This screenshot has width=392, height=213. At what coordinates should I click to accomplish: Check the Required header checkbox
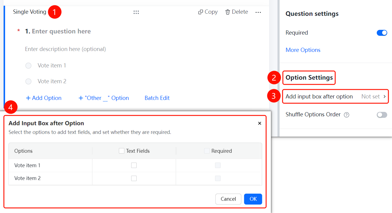pos(207,151)
